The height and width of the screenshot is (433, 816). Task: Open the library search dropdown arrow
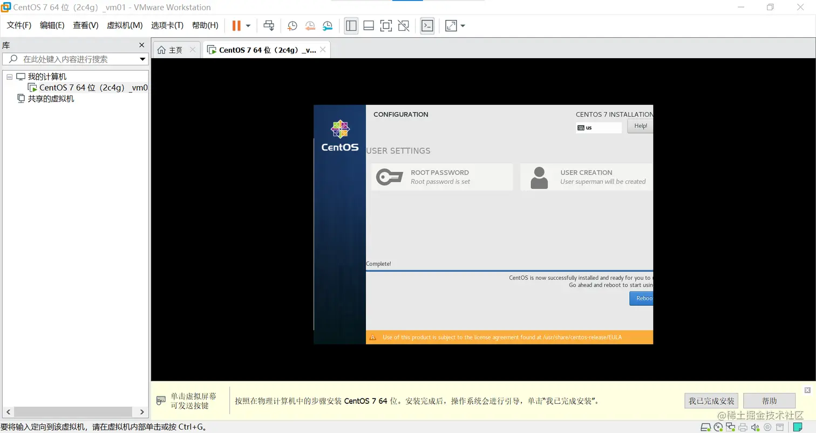(x=142, y=59)
